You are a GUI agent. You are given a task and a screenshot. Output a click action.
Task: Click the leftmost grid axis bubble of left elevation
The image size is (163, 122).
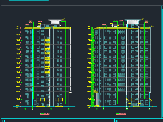click(25, 109)
